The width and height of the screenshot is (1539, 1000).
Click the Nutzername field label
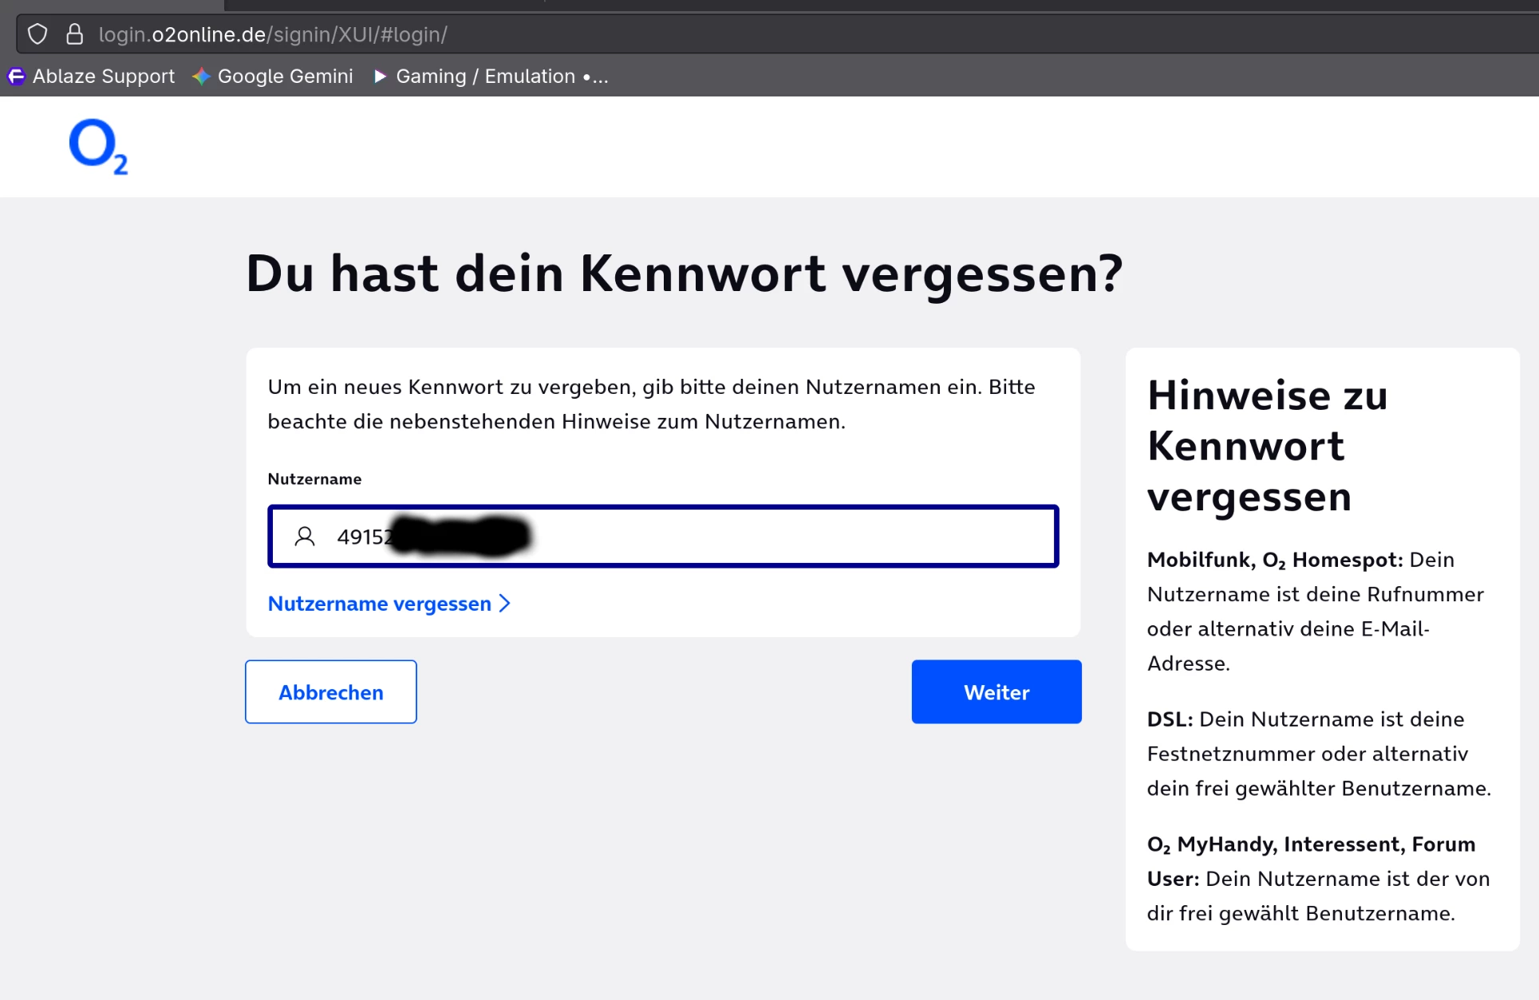314,479
